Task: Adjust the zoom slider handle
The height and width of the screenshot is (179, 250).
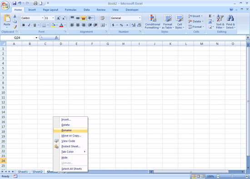Action: [232, 176]
